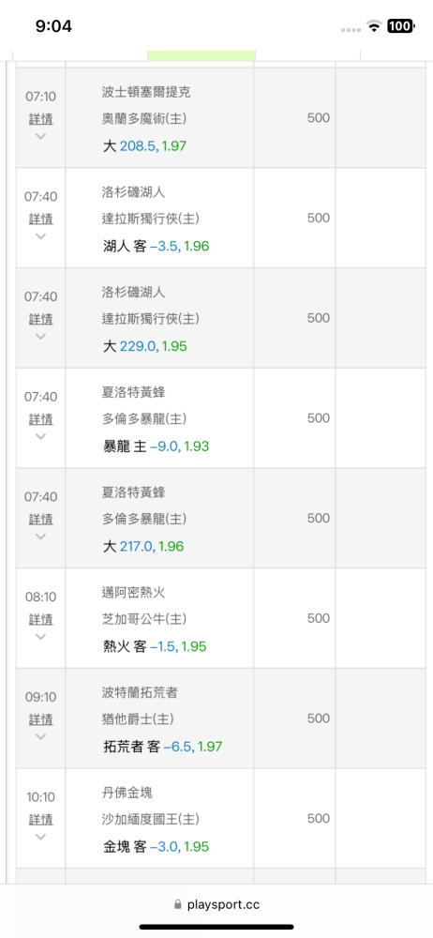
Task: Open 詳情 for the 大 229.0 Lakers row
Action: 40,319
